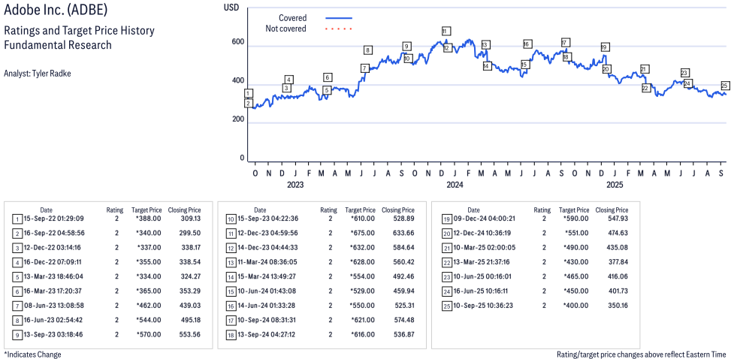Select date 13-Sep-24 04:27:12
The image size is (734, 359).
pyautogui.click(x=267, y=334)
